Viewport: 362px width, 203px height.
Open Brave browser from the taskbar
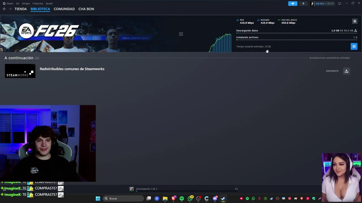point(173,198)
